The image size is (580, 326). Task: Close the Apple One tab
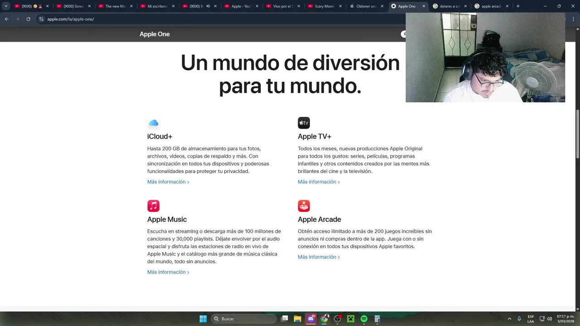(424, 6)
